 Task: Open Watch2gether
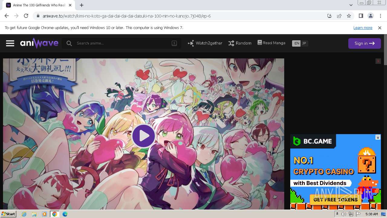pos(205,43)
